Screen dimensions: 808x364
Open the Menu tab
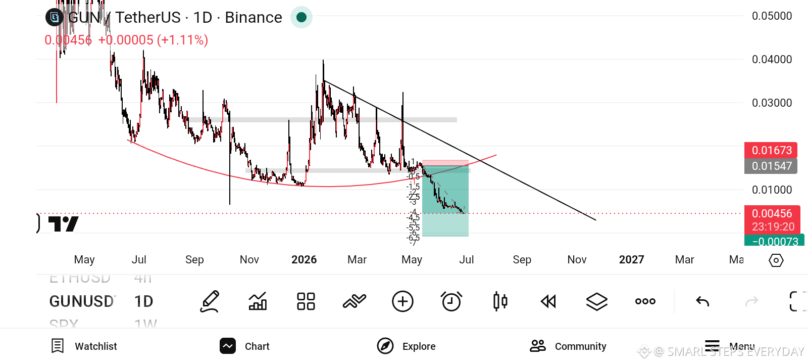point(730,346)
